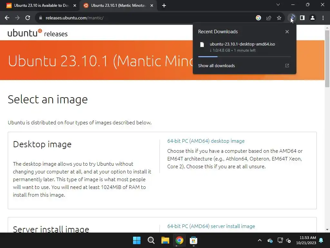Open Microsoft Store from taskbar
The width and height of the screenshot is (330, 248).
(x=193, y=240)
